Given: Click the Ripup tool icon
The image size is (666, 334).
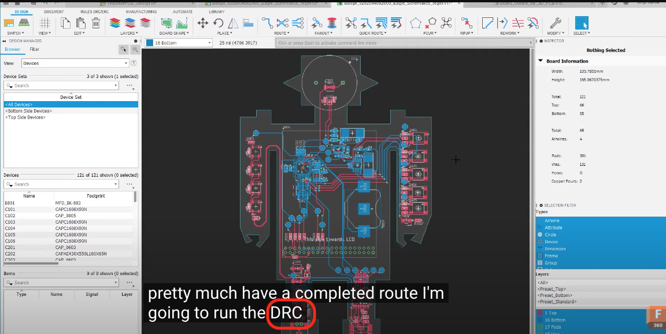Looking at the screenshot, I should (466, 23).
